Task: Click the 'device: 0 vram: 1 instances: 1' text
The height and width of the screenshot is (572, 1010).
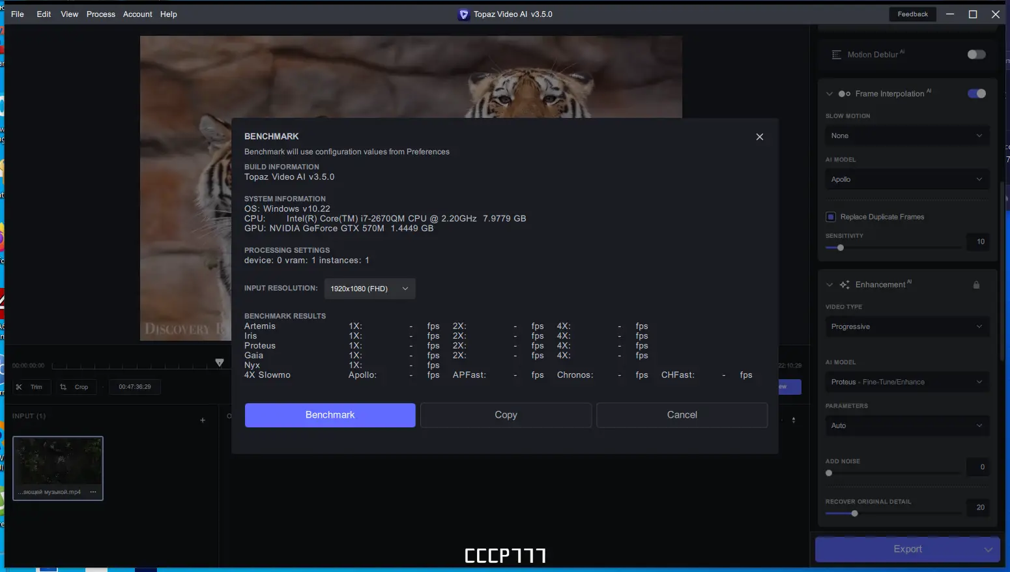Action: click(307, 261)
